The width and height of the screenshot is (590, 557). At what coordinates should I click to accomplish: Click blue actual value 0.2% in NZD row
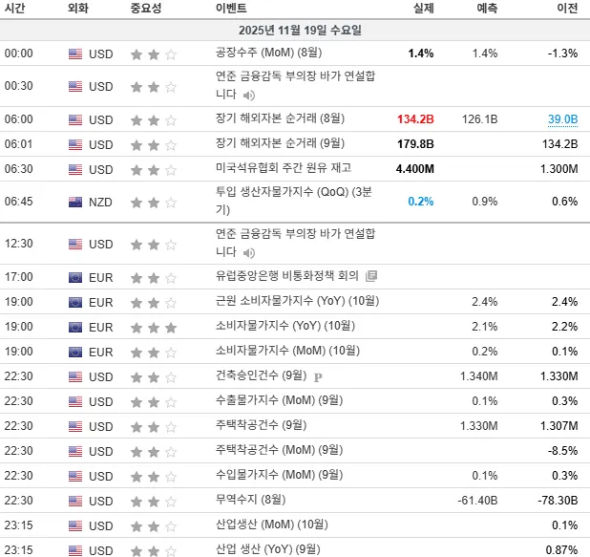(421, 202)
